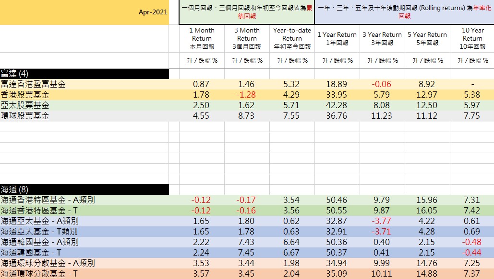Click the red -1.28 3 month return value

pos(246,95)
